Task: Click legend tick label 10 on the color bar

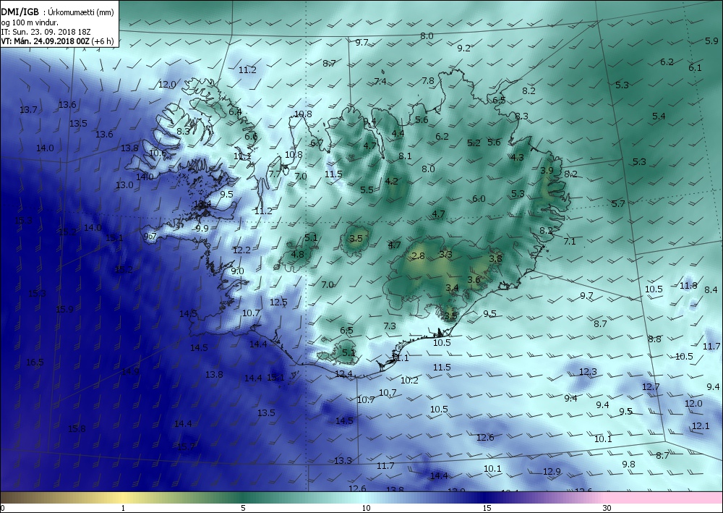Action: (x=366, y=509)
